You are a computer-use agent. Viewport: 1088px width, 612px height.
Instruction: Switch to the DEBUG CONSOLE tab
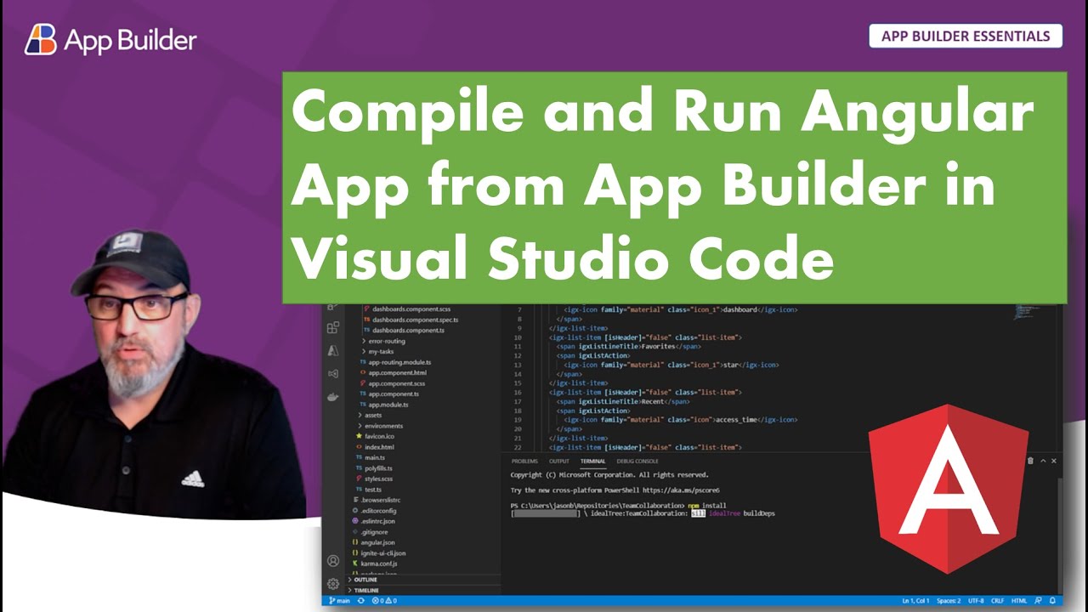coord(637,462)
